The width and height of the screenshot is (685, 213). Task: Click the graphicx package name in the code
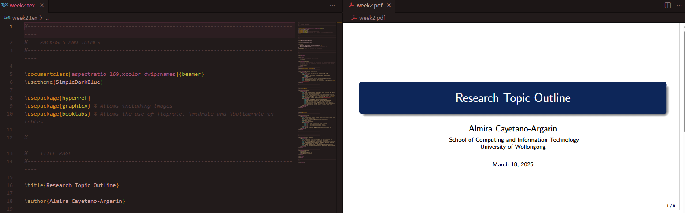(x=75, y=105)
